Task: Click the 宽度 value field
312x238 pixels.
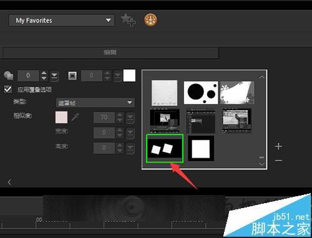Action: tap(104, 133)
